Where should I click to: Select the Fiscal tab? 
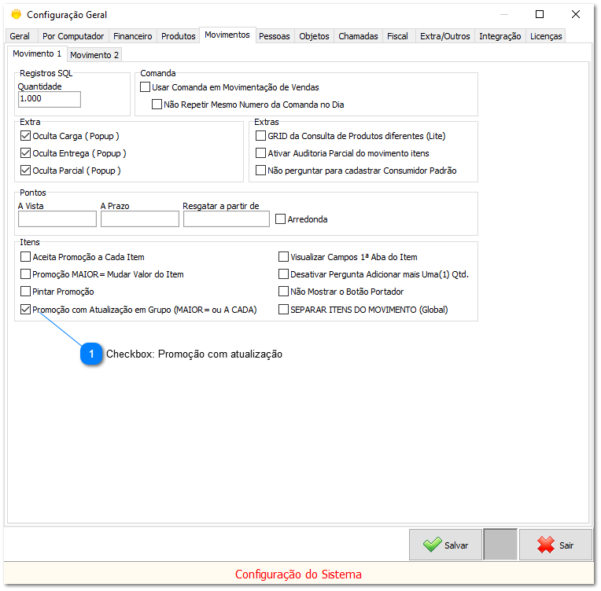pos(397,36)
